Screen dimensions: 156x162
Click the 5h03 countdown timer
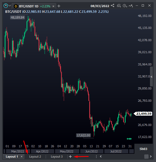pos(143,149)
